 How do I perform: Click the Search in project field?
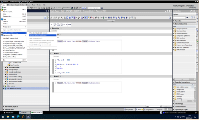click(94, 8)
